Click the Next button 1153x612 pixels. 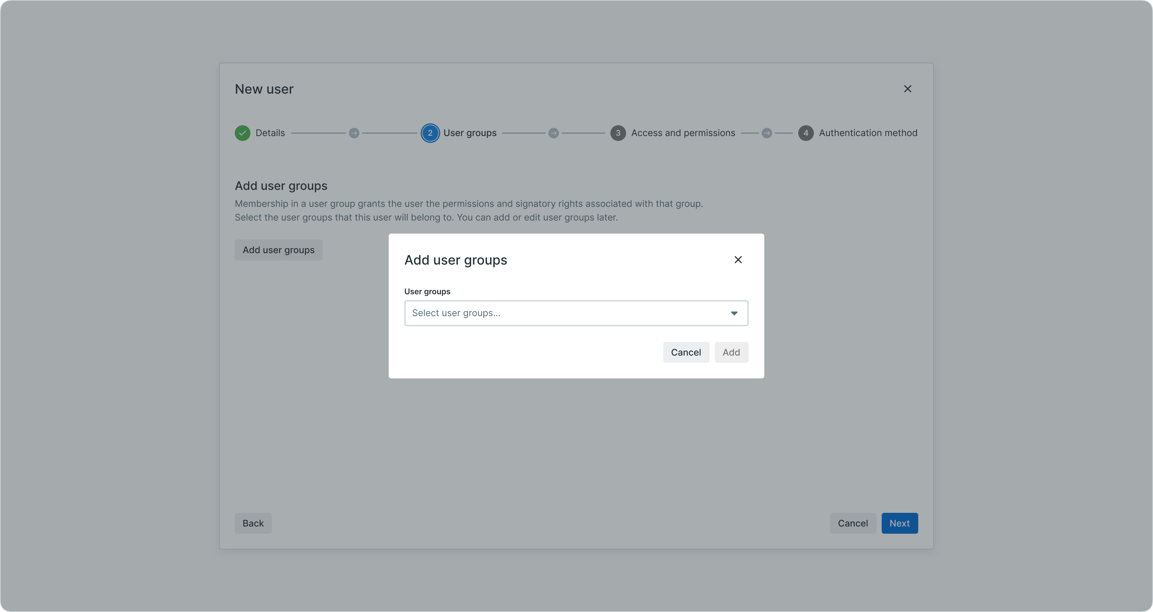(x=899, y=523)
